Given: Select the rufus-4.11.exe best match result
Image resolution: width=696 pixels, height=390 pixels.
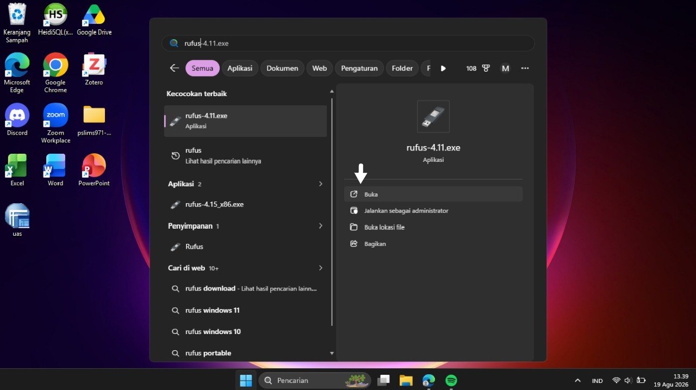Looking at the screenshot, I should [246, 121].
